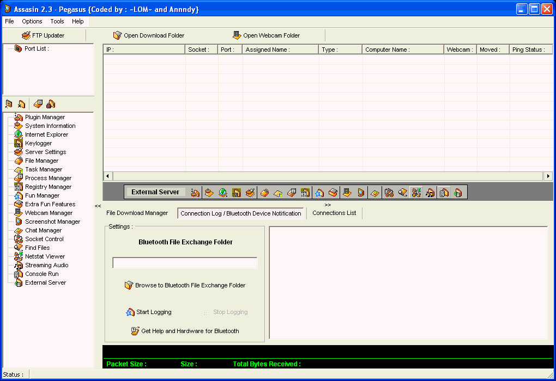Screen dimensions: 556x381
Task: Select File Manager in the sidebar tree
Action: coord(41,161)
